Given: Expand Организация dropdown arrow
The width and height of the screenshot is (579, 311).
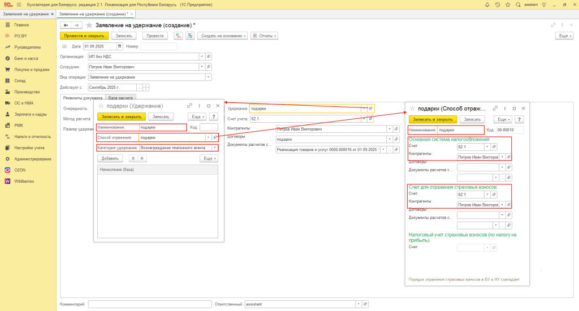Looking at the screenshot, I should click(x=202, y=57).
